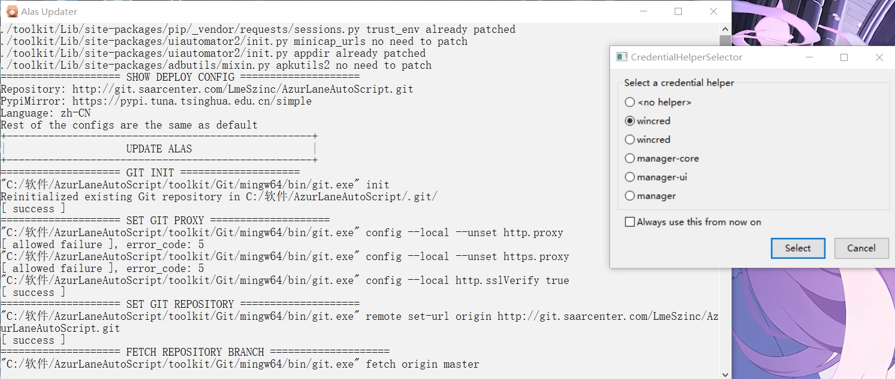
Task: Click the "Select a credential helper" group frame
Action: coord(679,83)
